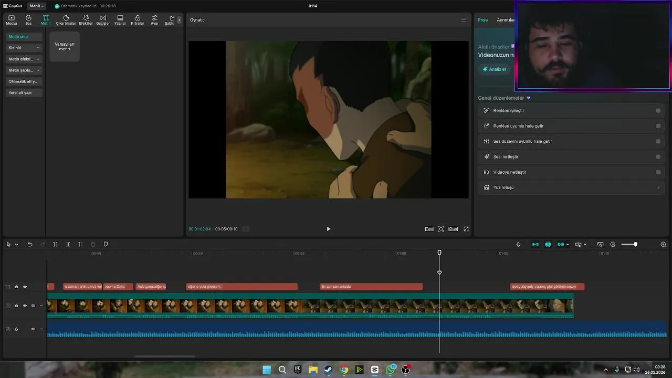The image size is (672, 378).
Task: Switch to the Proje tab
Action: pos(482,20)
